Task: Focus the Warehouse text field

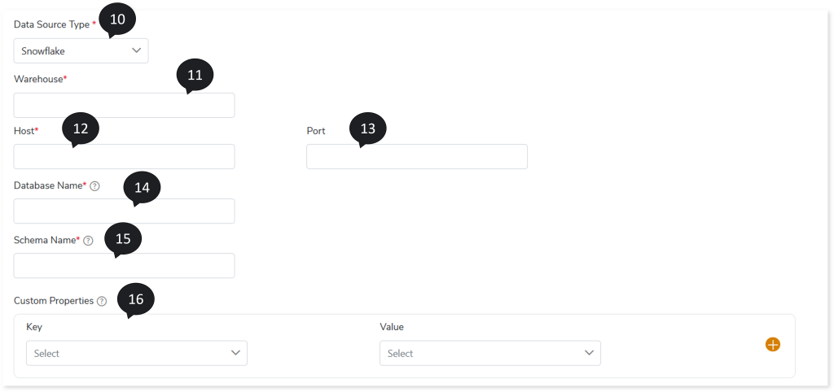Action: (124, 105)
